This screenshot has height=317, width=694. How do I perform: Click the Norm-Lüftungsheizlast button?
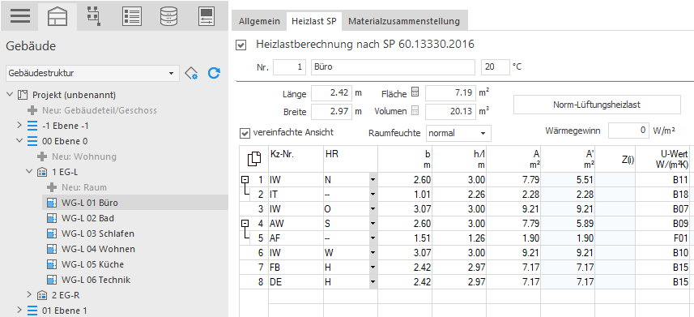597,105
